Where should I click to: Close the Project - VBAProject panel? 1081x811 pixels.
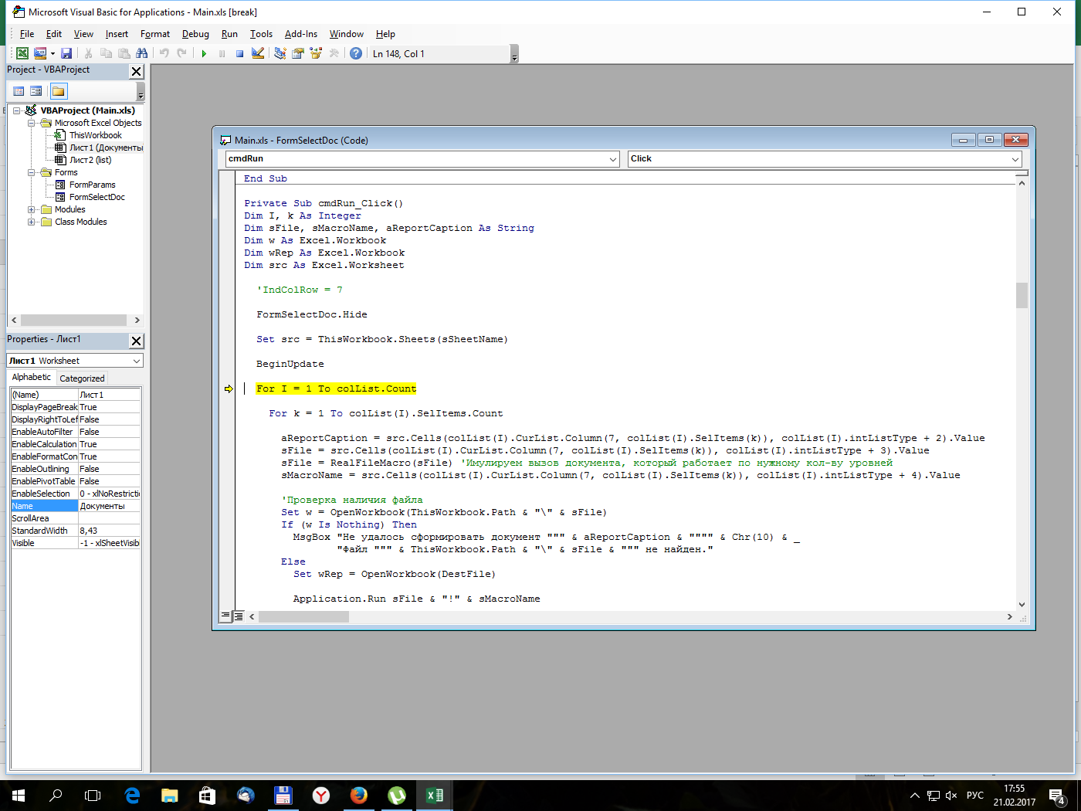click(x=137, y=71)
